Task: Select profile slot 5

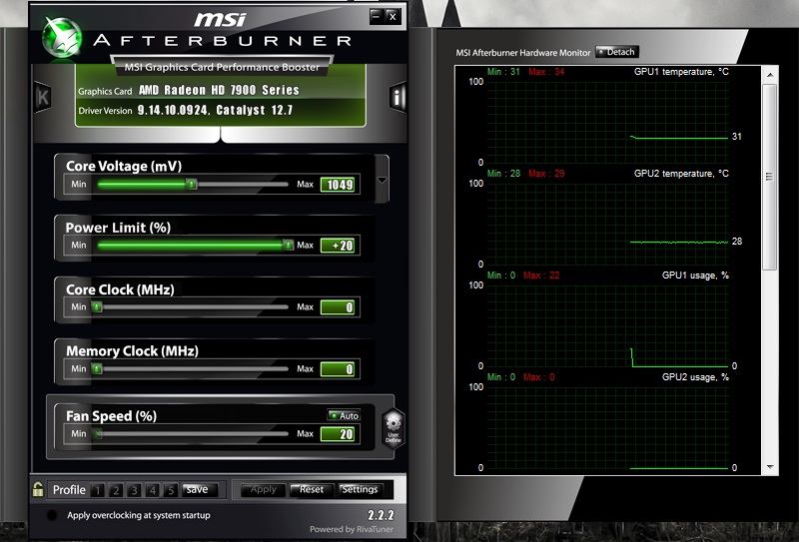Action: click(x=171, y=490)
